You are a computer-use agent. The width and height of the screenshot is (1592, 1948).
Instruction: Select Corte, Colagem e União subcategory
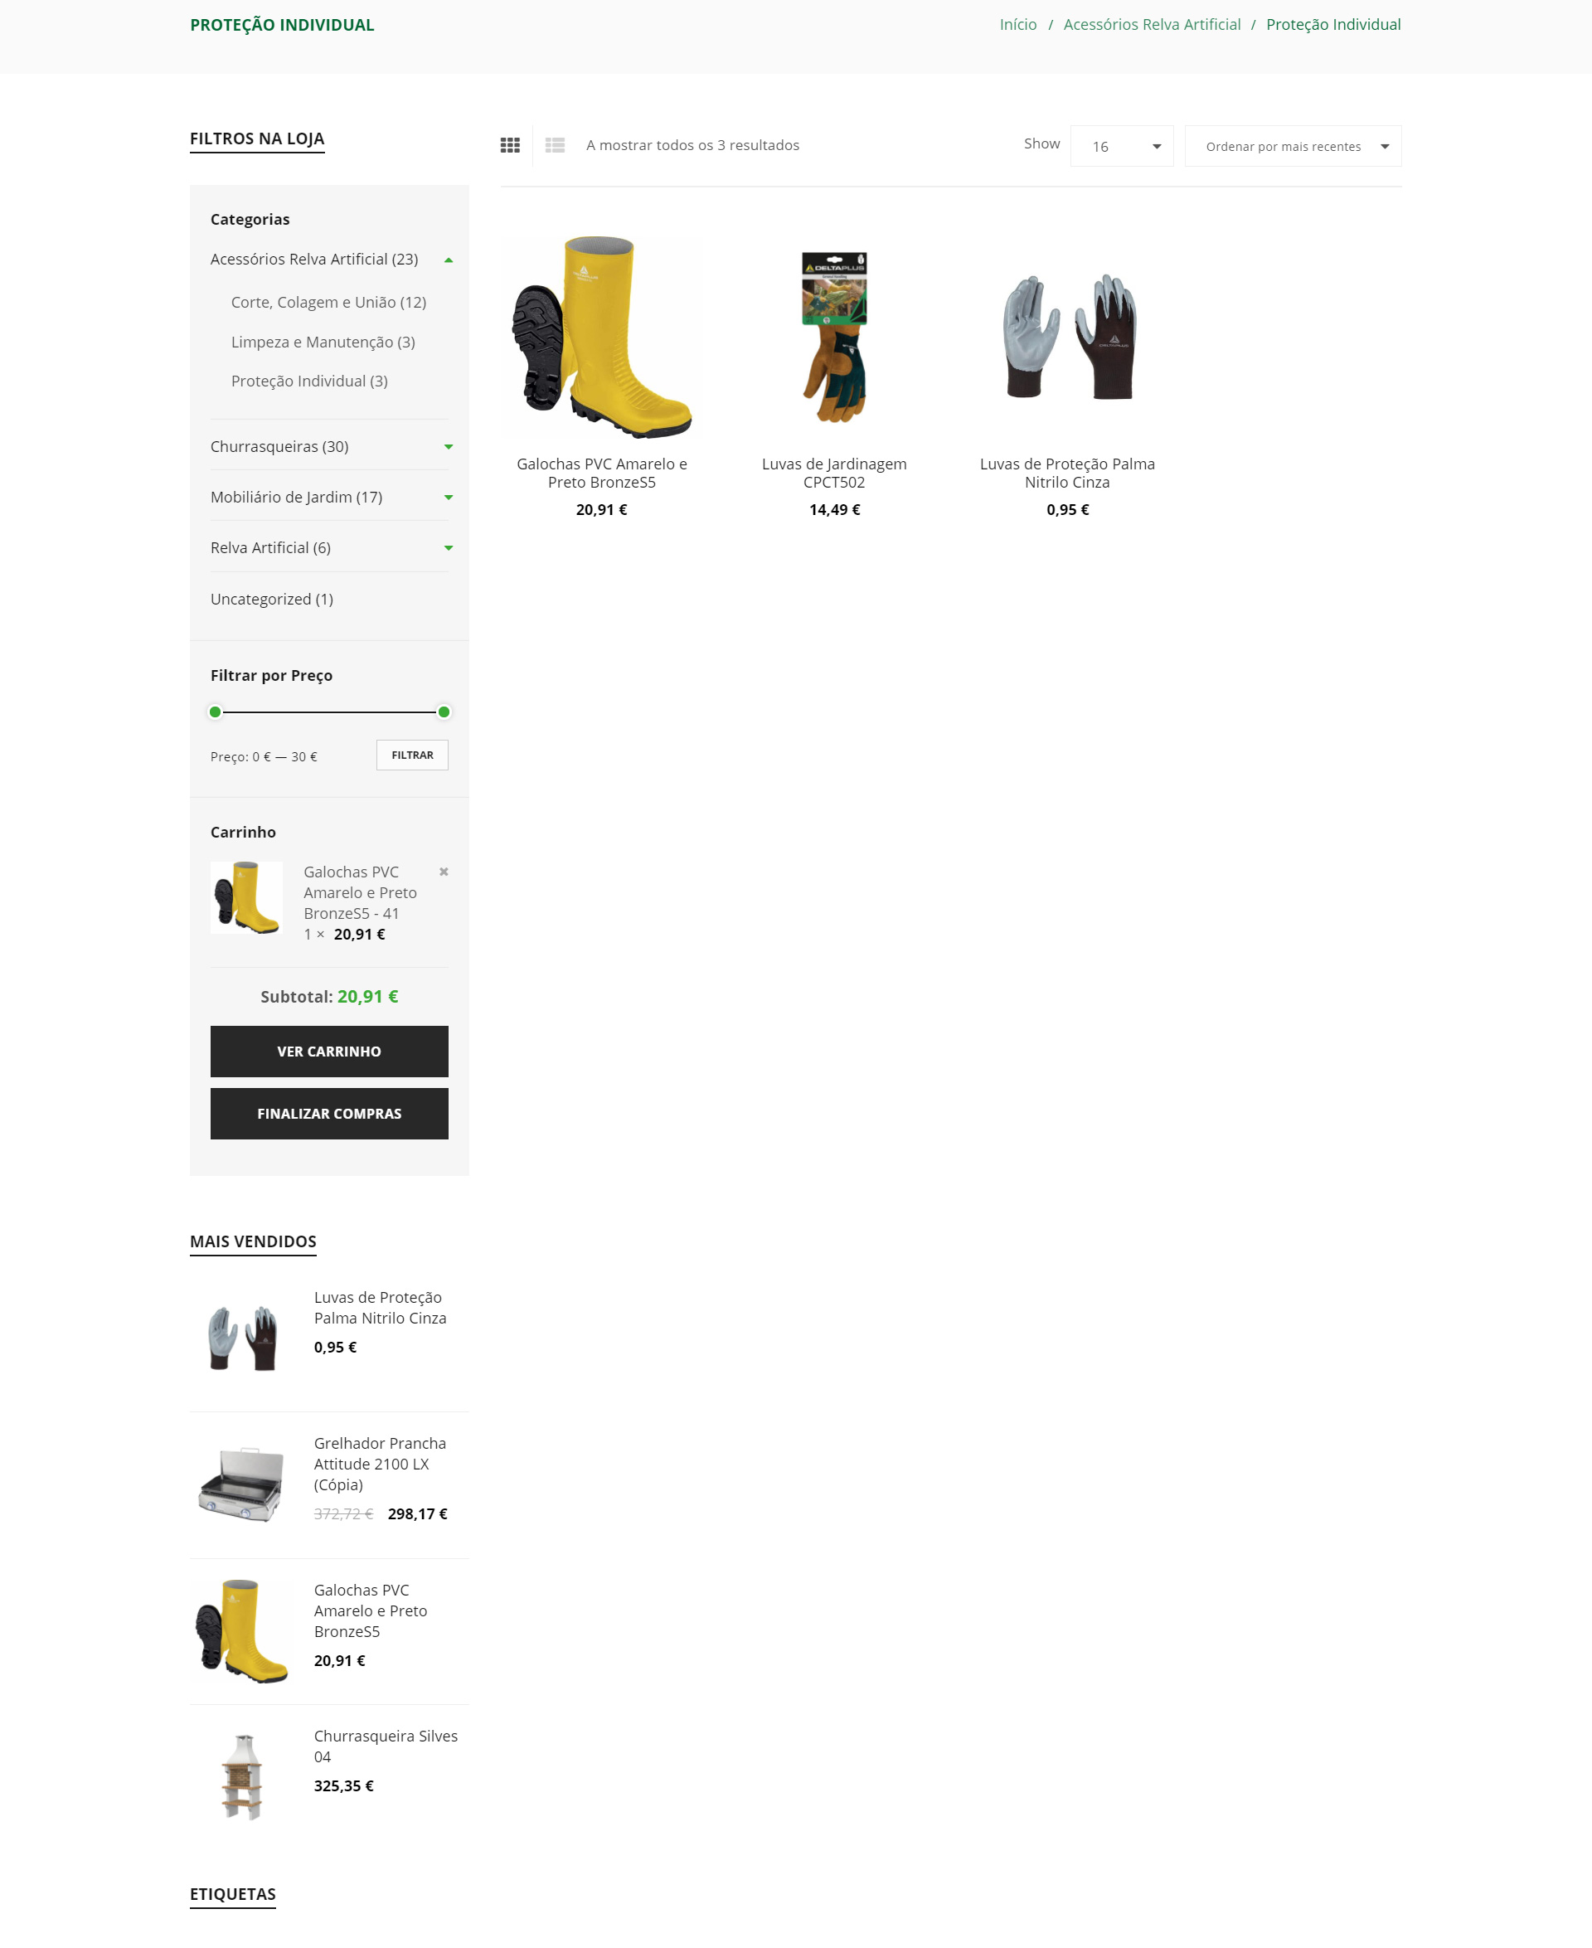coord(328,303)
